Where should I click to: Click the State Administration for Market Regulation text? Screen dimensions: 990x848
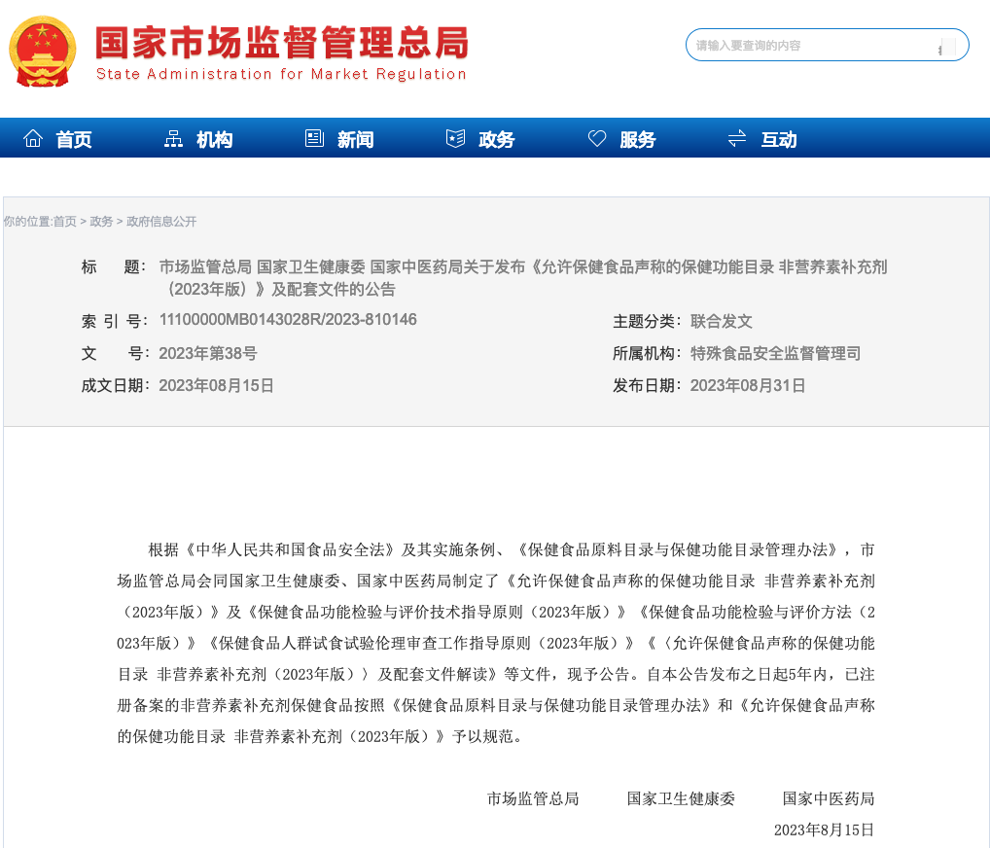281,74
